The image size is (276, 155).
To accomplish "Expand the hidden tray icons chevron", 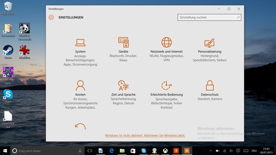I will click(211, 151).
